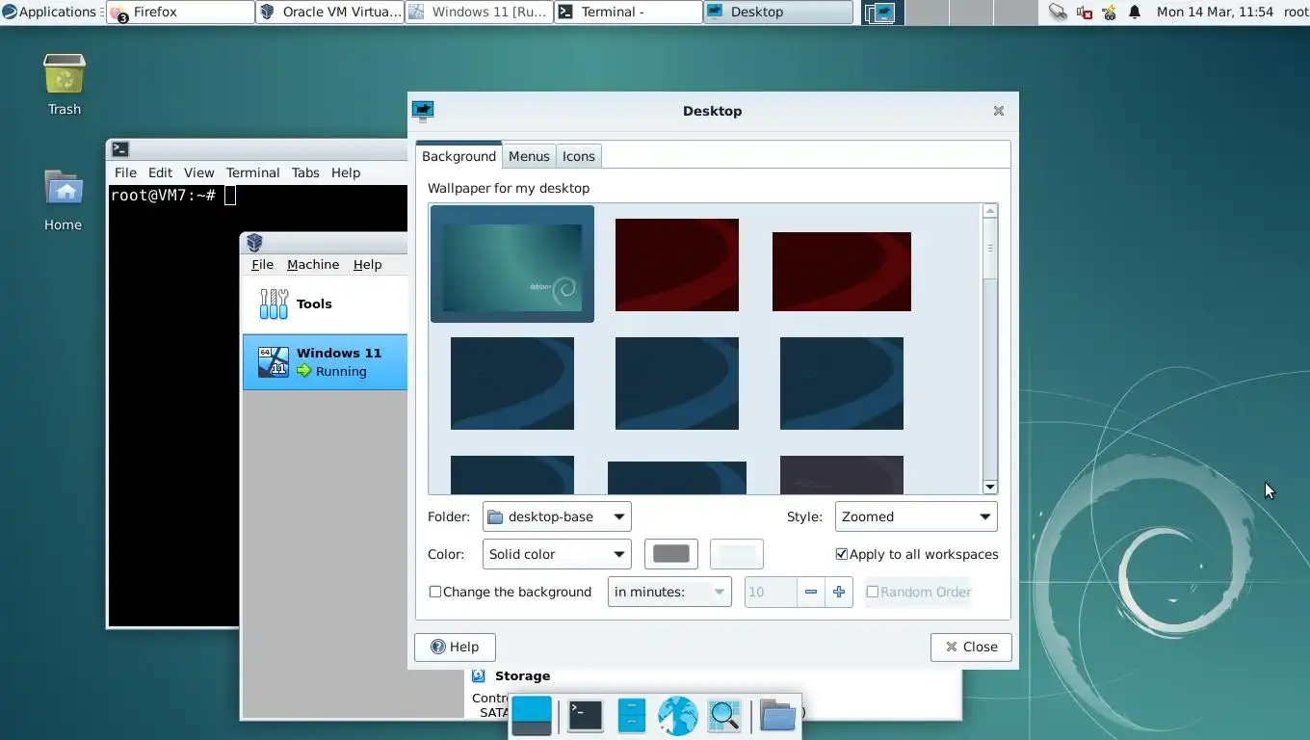Click the VirtualBox window title icon
The height and width of the screenshot is (740, 1310).
pyautogui.click(x=254, y=243)
